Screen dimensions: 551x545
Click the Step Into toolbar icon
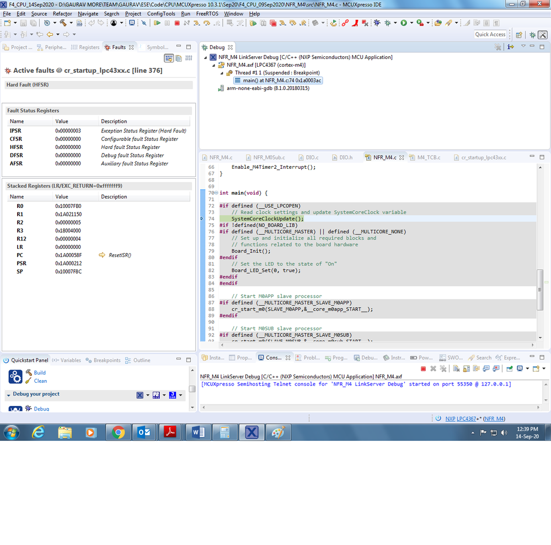[197, 23]
